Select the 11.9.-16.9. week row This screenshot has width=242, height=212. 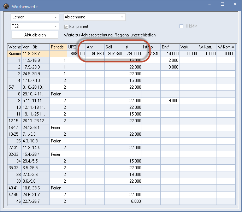121,60
